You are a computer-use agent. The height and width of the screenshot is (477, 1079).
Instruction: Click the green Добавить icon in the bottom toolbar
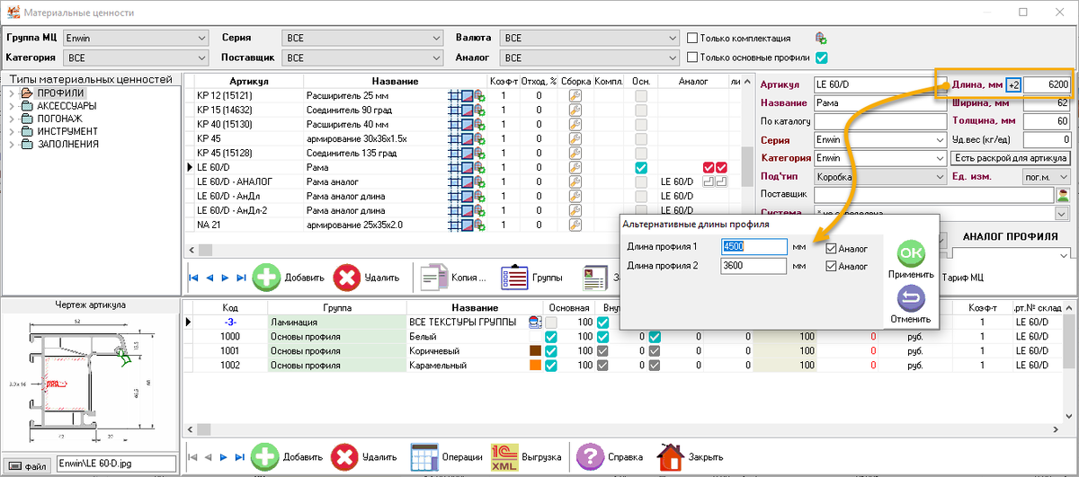point(266,456)
